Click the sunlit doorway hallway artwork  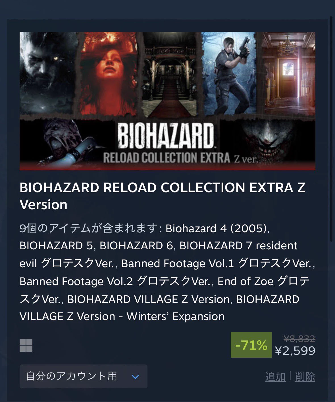pos(287,73)
